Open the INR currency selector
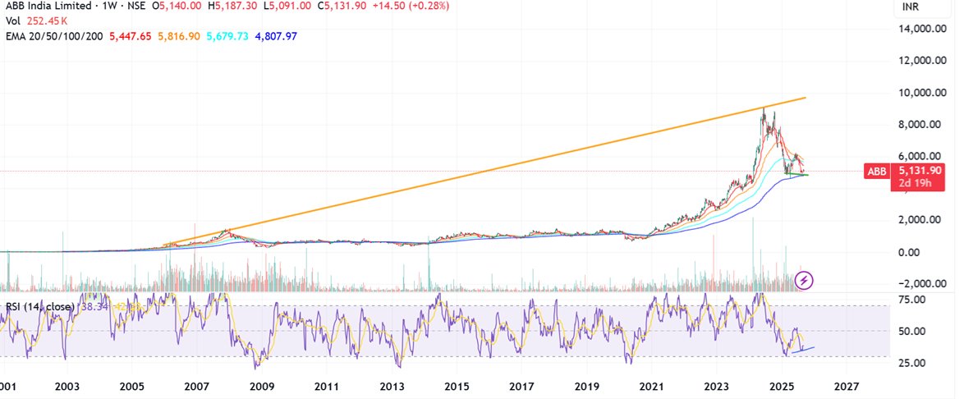Screen dimensions: 964x399 coord(909,7)
